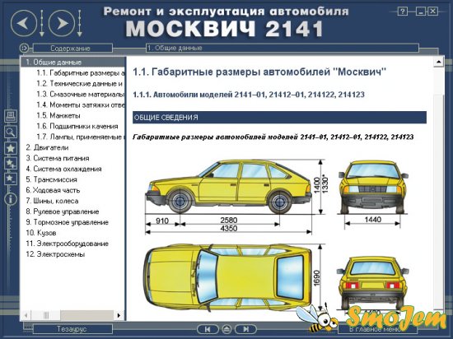Image resolution: width=453 pixels, height=339 pixels.
Task: Open the help question mark button
Action: (403, 12)
